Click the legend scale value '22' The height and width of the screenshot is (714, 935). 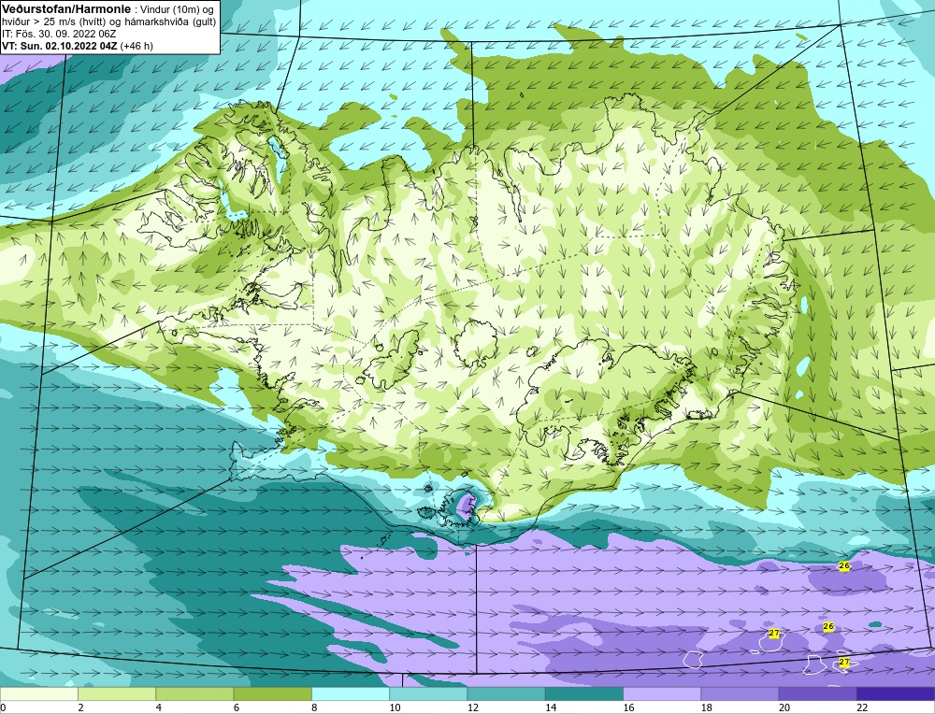coord(861,707)
